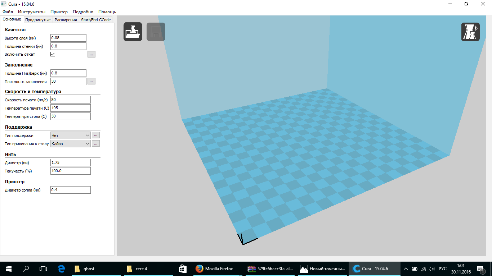Open retraction settings via '...' button
The width and height of the screenshot is (492, 276).
point(91,54)
